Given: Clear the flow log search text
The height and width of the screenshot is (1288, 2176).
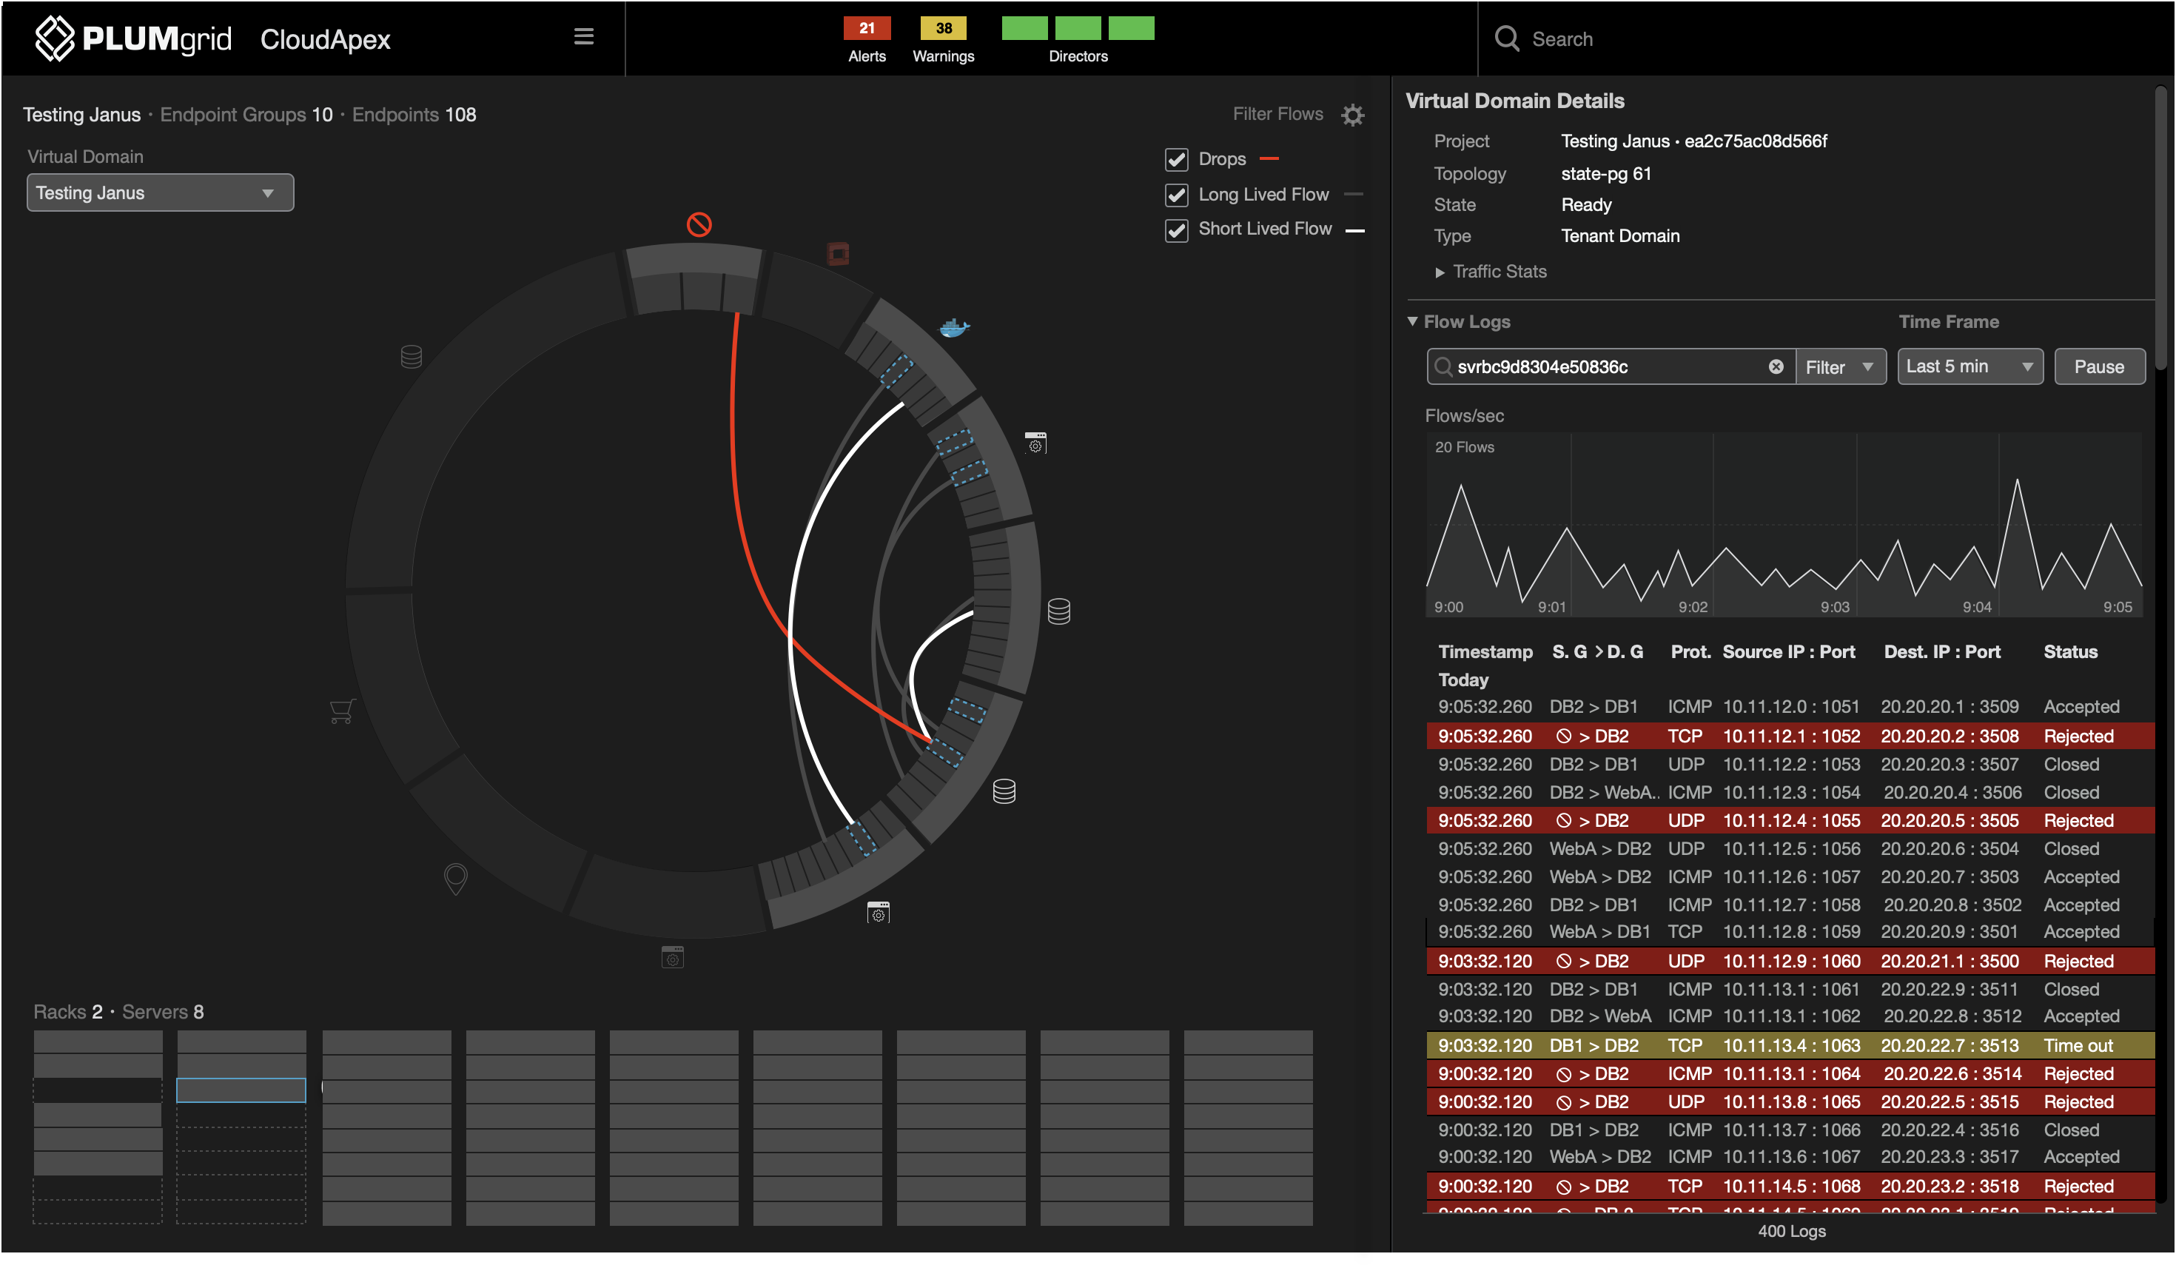Looking at the screenshot, I should (1775, 367).
